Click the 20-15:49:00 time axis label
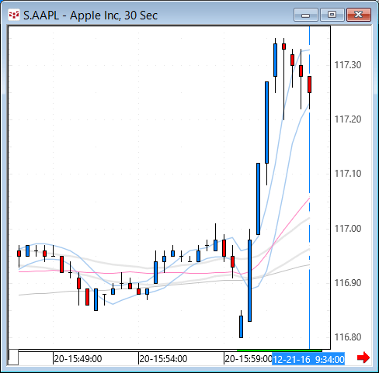The image size is (379, 373). tap(78, 359)
